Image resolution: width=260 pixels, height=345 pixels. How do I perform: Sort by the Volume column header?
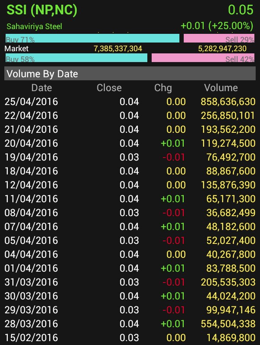tap(221, 88)
